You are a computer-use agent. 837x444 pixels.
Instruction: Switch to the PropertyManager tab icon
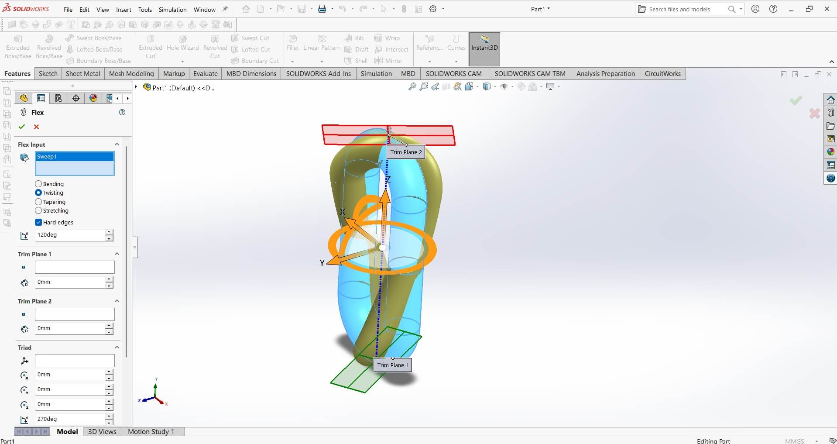[x=41, y=98]
